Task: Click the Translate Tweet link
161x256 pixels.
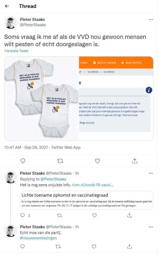Action: [x=16, y=51]
